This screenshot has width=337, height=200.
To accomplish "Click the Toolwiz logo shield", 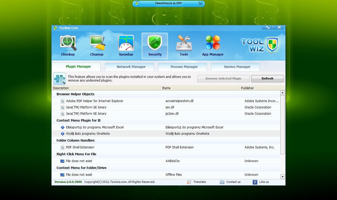I will click(272, 44).
